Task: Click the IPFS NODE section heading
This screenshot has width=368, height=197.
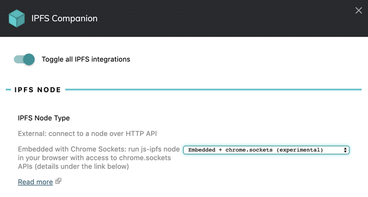Action: point(38,90)
